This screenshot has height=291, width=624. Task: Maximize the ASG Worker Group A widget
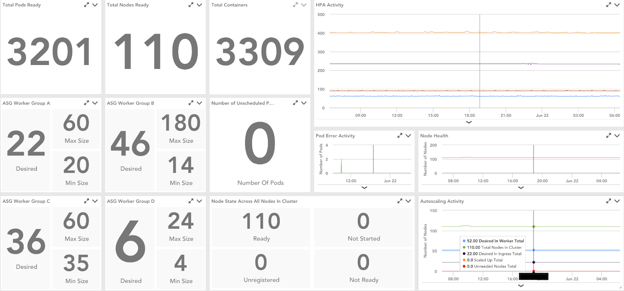tap(86, 103)
